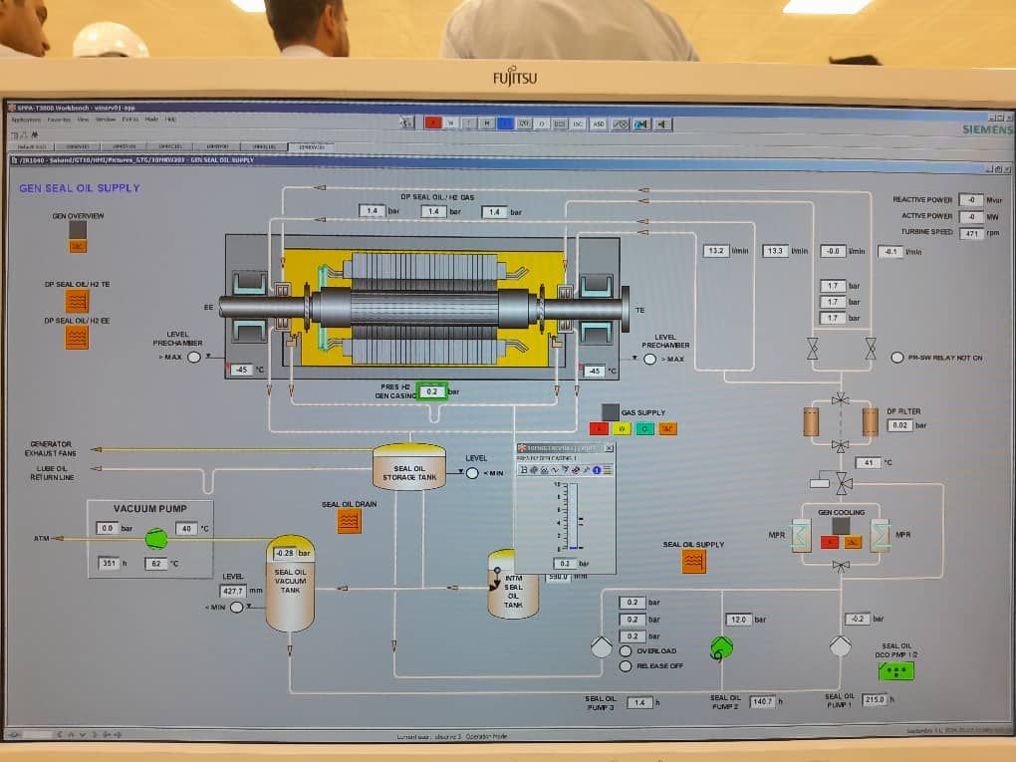Image resolution: width=1016 pixels, height=762 pixels.
Task: Select the left valve below 1.7 bar readings
Action: (x=813, y=349)
